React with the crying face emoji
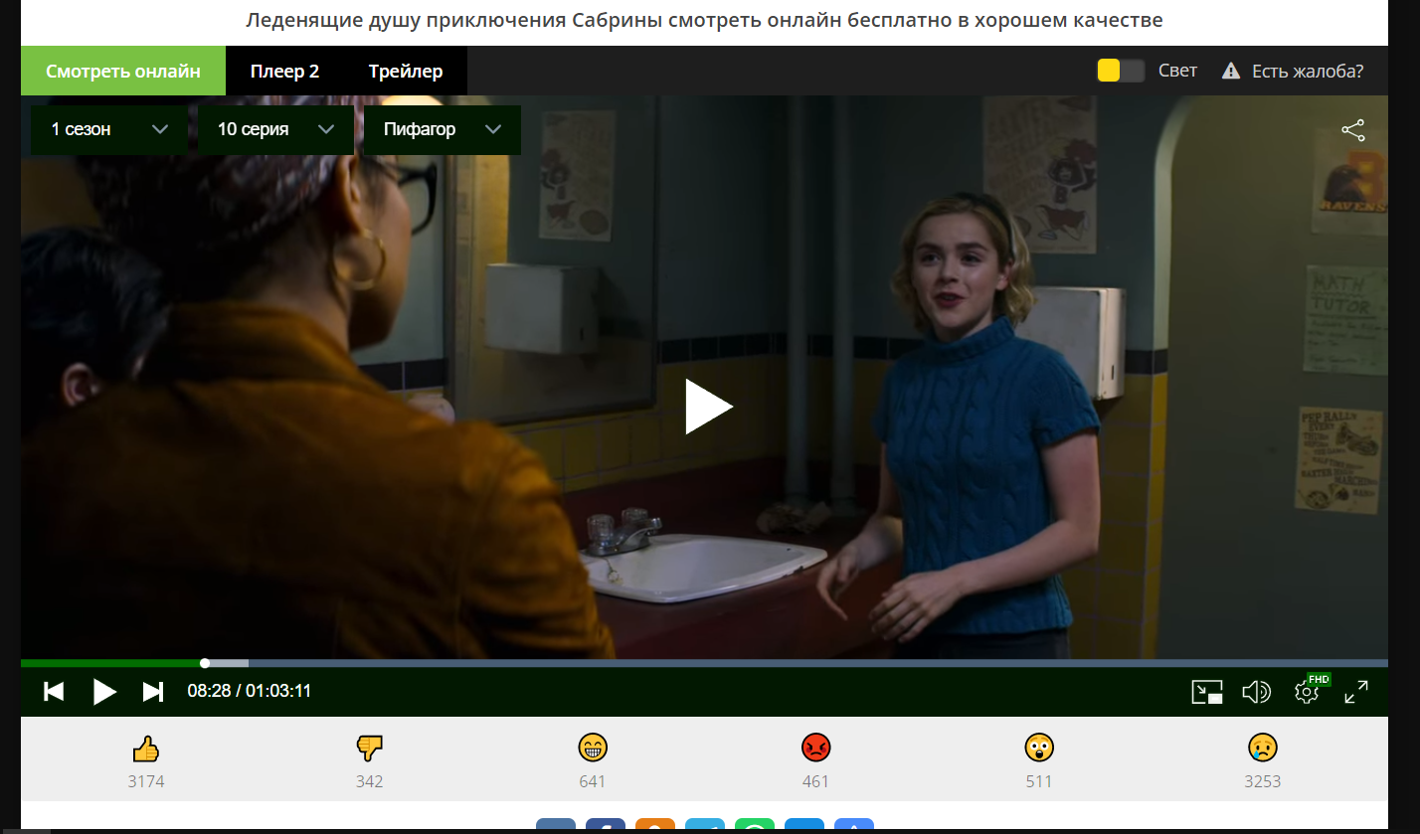Screen dimensions: 1420x834 coord(1263,748)
